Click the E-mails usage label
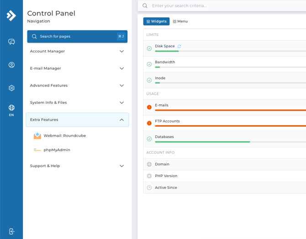Viewport: 306px width, 239px height. click(x=162, y=105)
